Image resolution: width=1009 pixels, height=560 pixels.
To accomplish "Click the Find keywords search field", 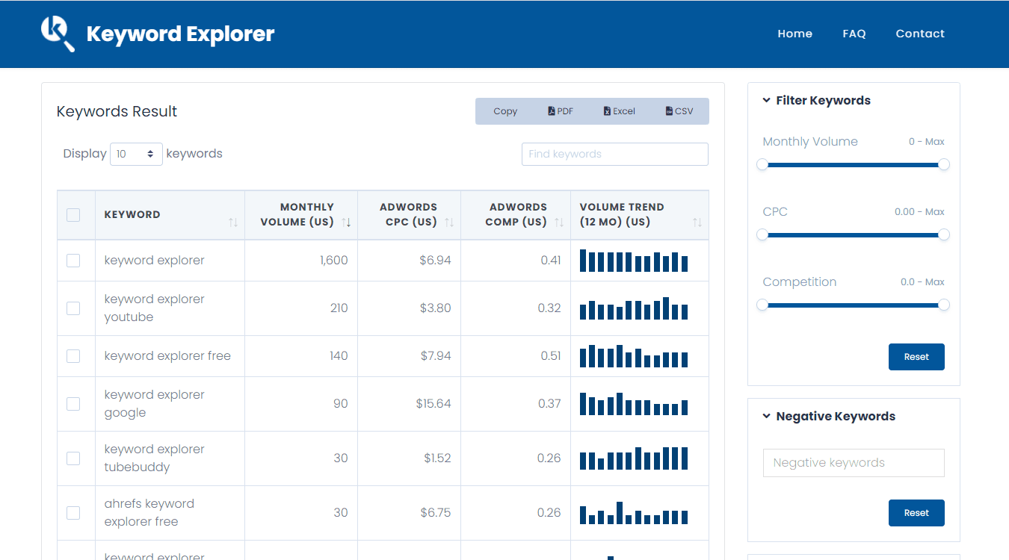I will [x=614, y=154].
